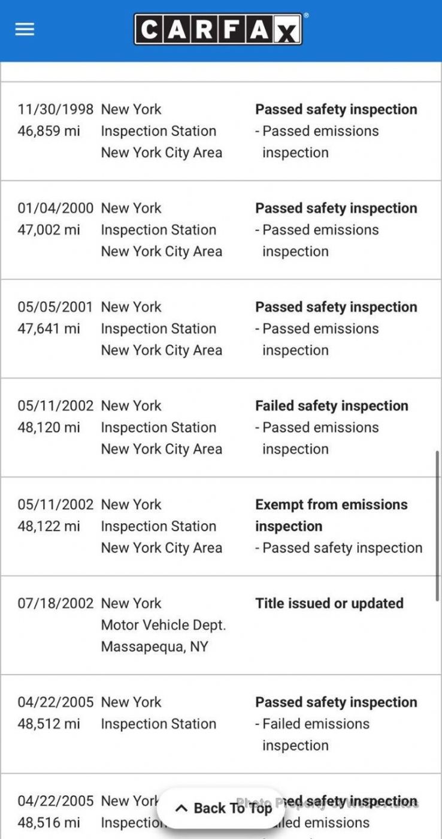Click Exempt from emissions inspection text
The height and width of the screenshot is (839, 442).
tap(331, 515)
